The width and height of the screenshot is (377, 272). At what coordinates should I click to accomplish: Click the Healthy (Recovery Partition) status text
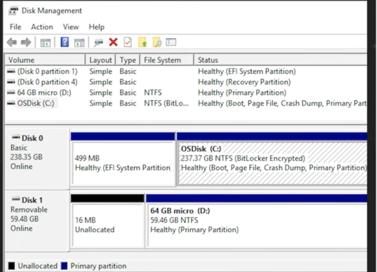click(244, 82)
